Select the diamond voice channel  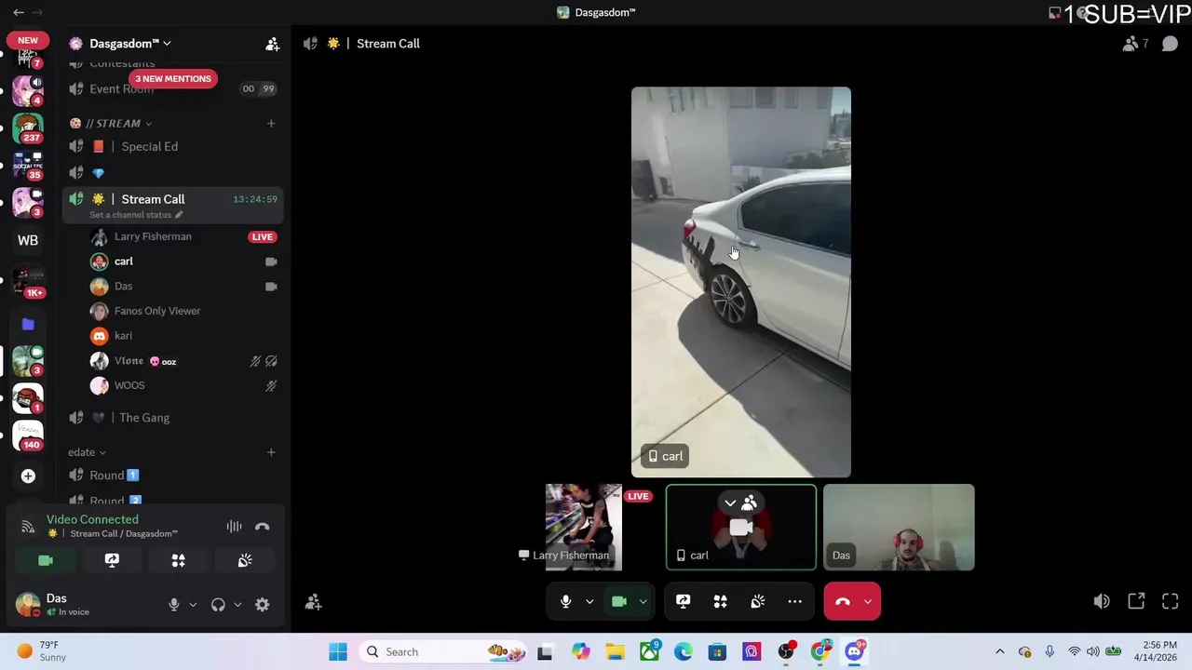tap(98, 172)
